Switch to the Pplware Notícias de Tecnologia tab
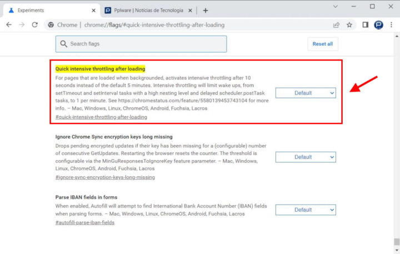 click(146, 10)
